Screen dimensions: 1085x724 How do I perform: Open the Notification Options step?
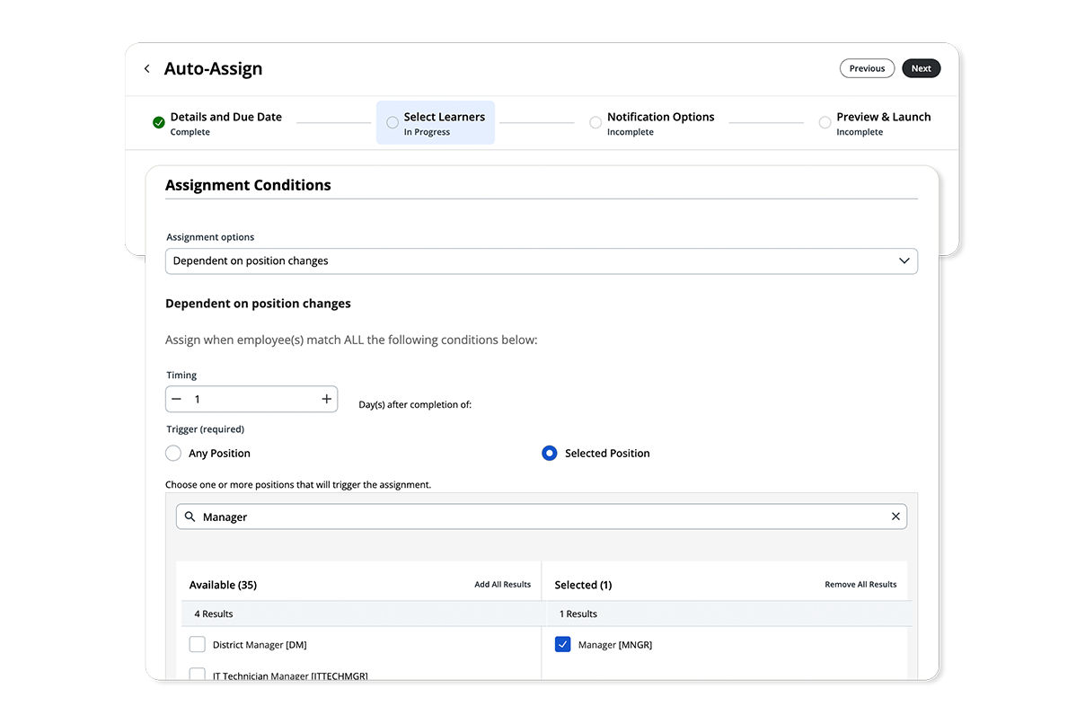(x=652, y=123)
